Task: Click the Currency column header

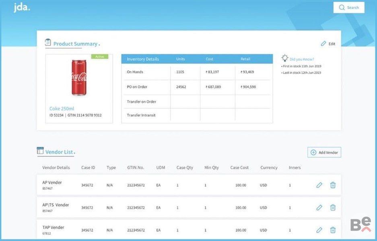Action: pos(269,167)
